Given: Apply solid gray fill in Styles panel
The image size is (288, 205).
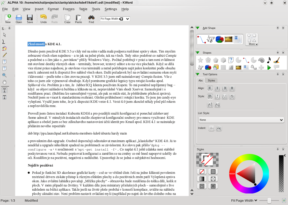Looking at the screenshot, I should point(213,172).
